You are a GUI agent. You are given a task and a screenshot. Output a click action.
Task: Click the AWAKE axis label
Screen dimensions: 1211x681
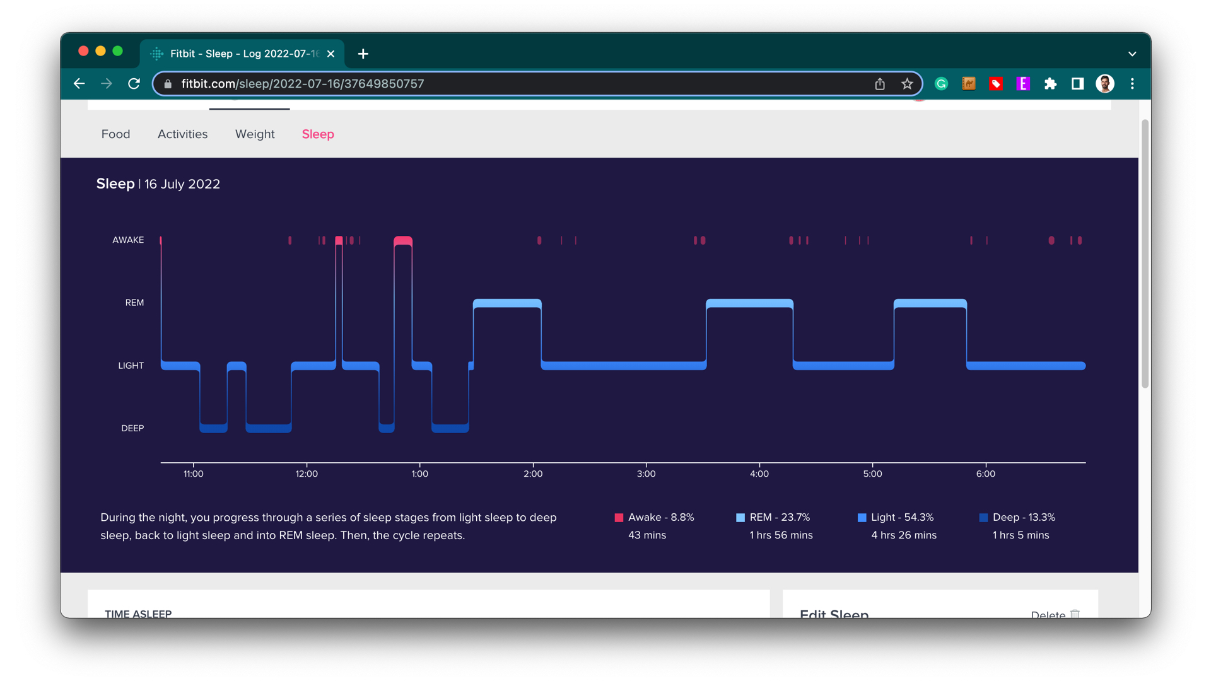128,240
